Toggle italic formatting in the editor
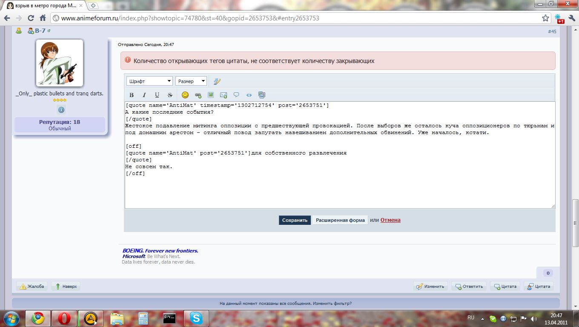 [144, 95]
